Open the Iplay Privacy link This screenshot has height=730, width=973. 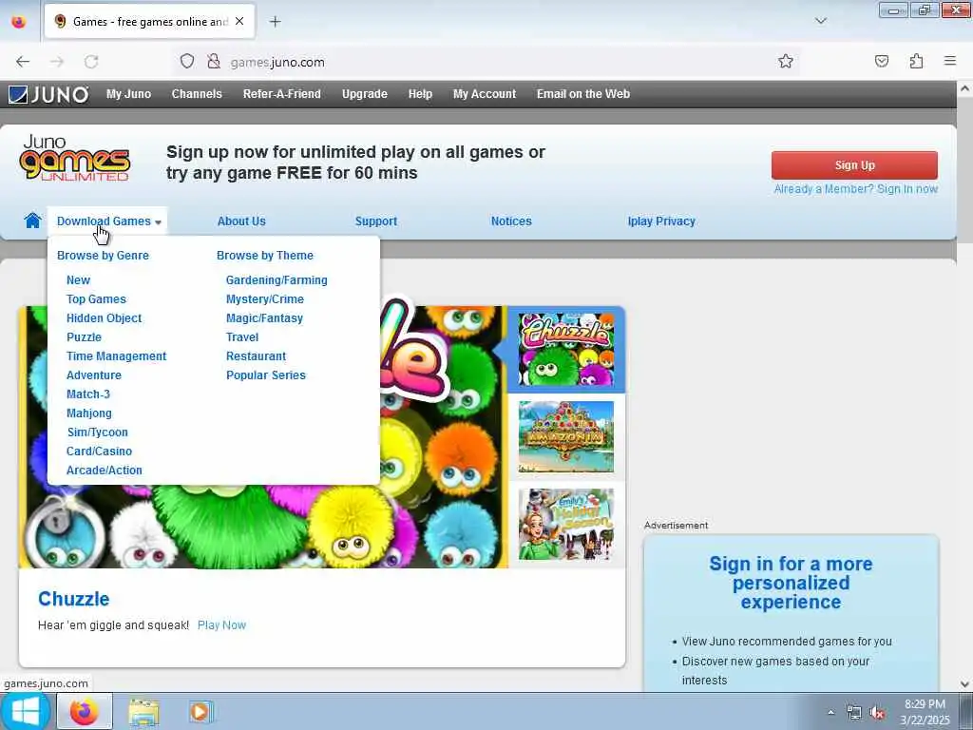661,221
